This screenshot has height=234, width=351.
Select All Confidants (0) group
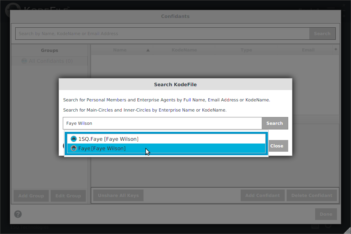pyautogui.click(x=50, y=61)
